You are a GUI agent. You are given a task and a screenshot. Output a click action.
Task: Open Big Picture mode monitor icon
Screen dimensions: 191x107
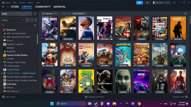(x=174, y=3)
